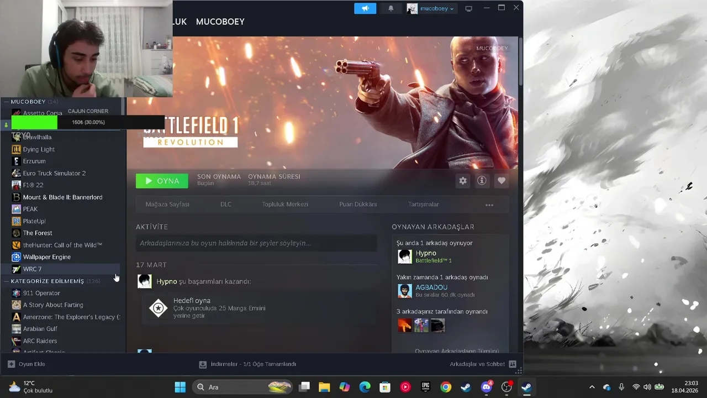The image size is (707, 398).
Task: Click Hypno's name in activity feed
Action: coord(166,281)
